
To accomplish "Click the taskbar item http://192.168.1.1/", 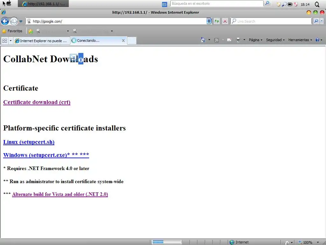I will click(43, 4).
